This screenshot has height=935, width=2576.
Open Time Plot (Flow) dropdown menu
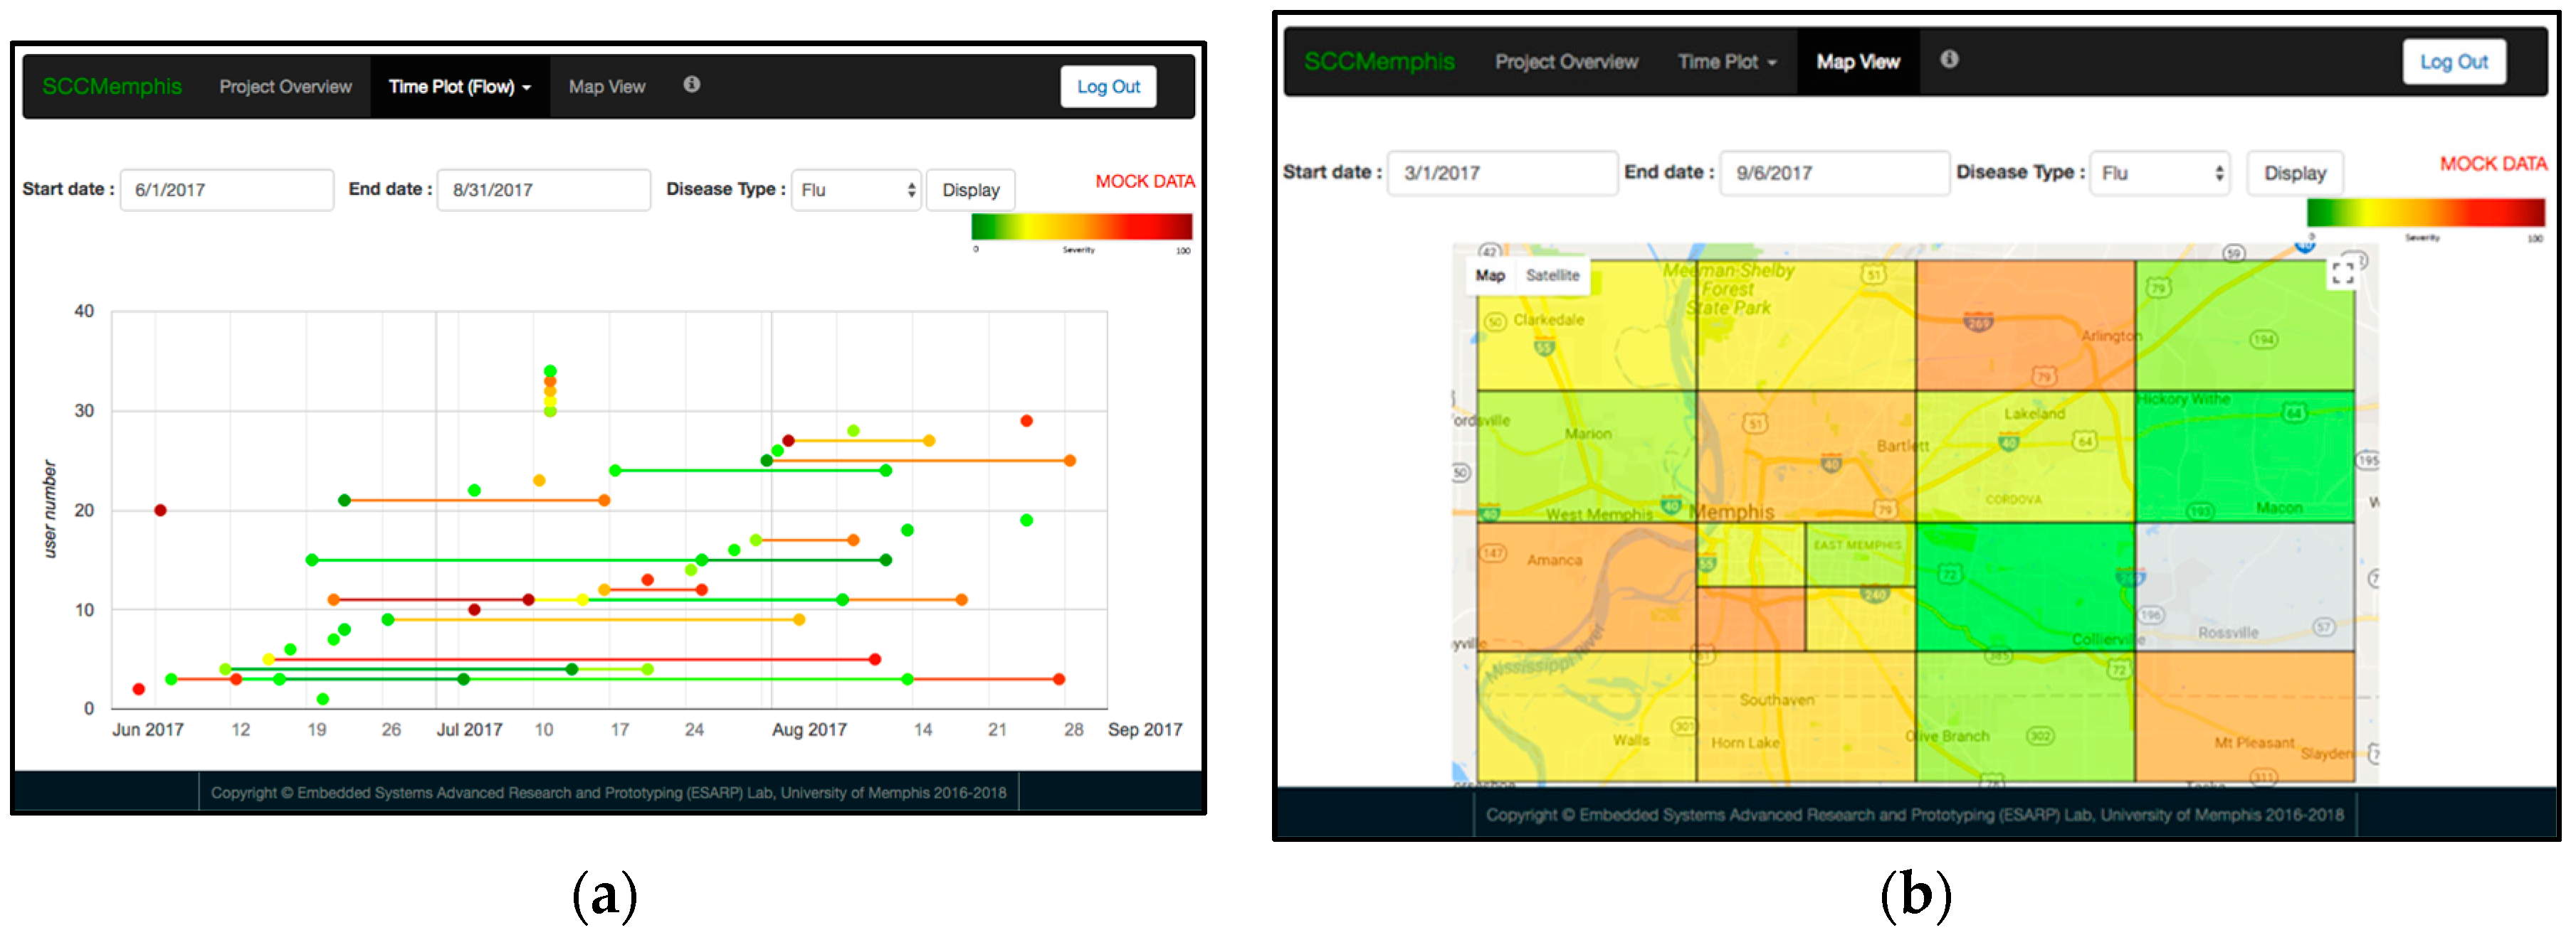coord(459,87)
